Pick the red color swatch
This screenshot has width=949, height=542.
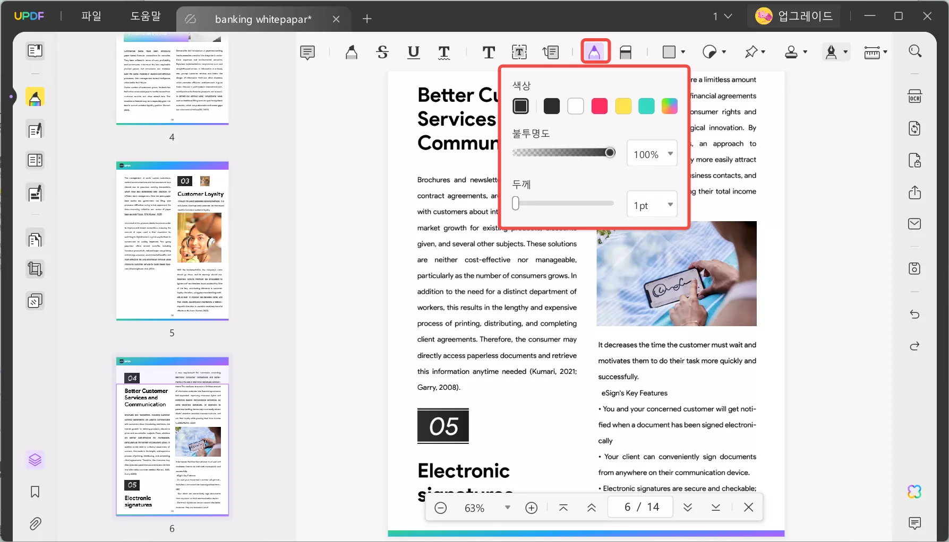pyautogui.click(x=600, y=106)
